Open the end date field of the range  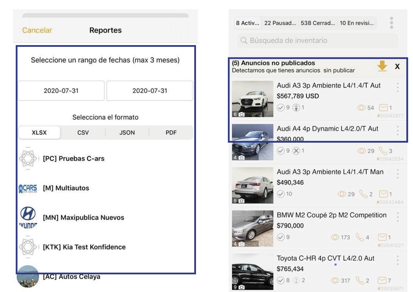(150, 91)
